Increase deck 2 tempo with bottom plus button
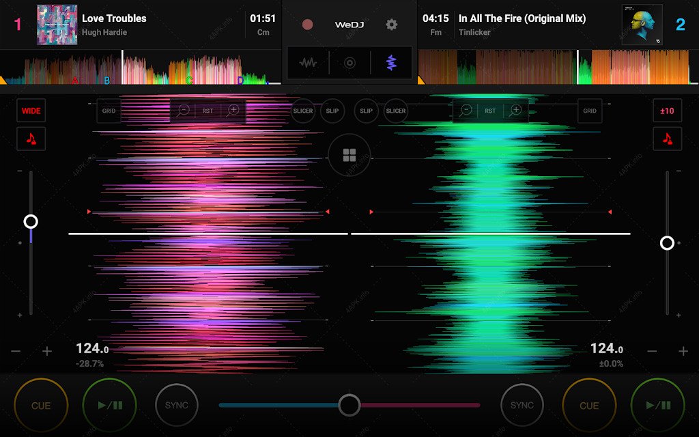 683,351
